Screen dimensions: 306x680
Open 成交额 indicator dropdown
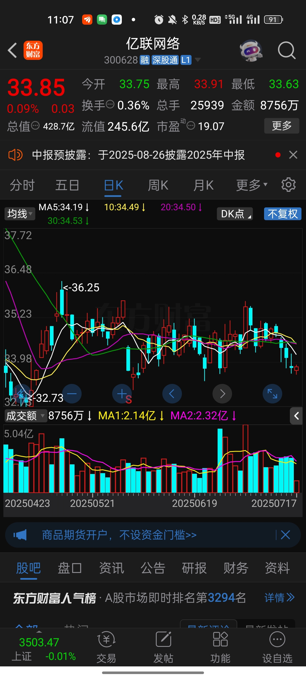25,416
